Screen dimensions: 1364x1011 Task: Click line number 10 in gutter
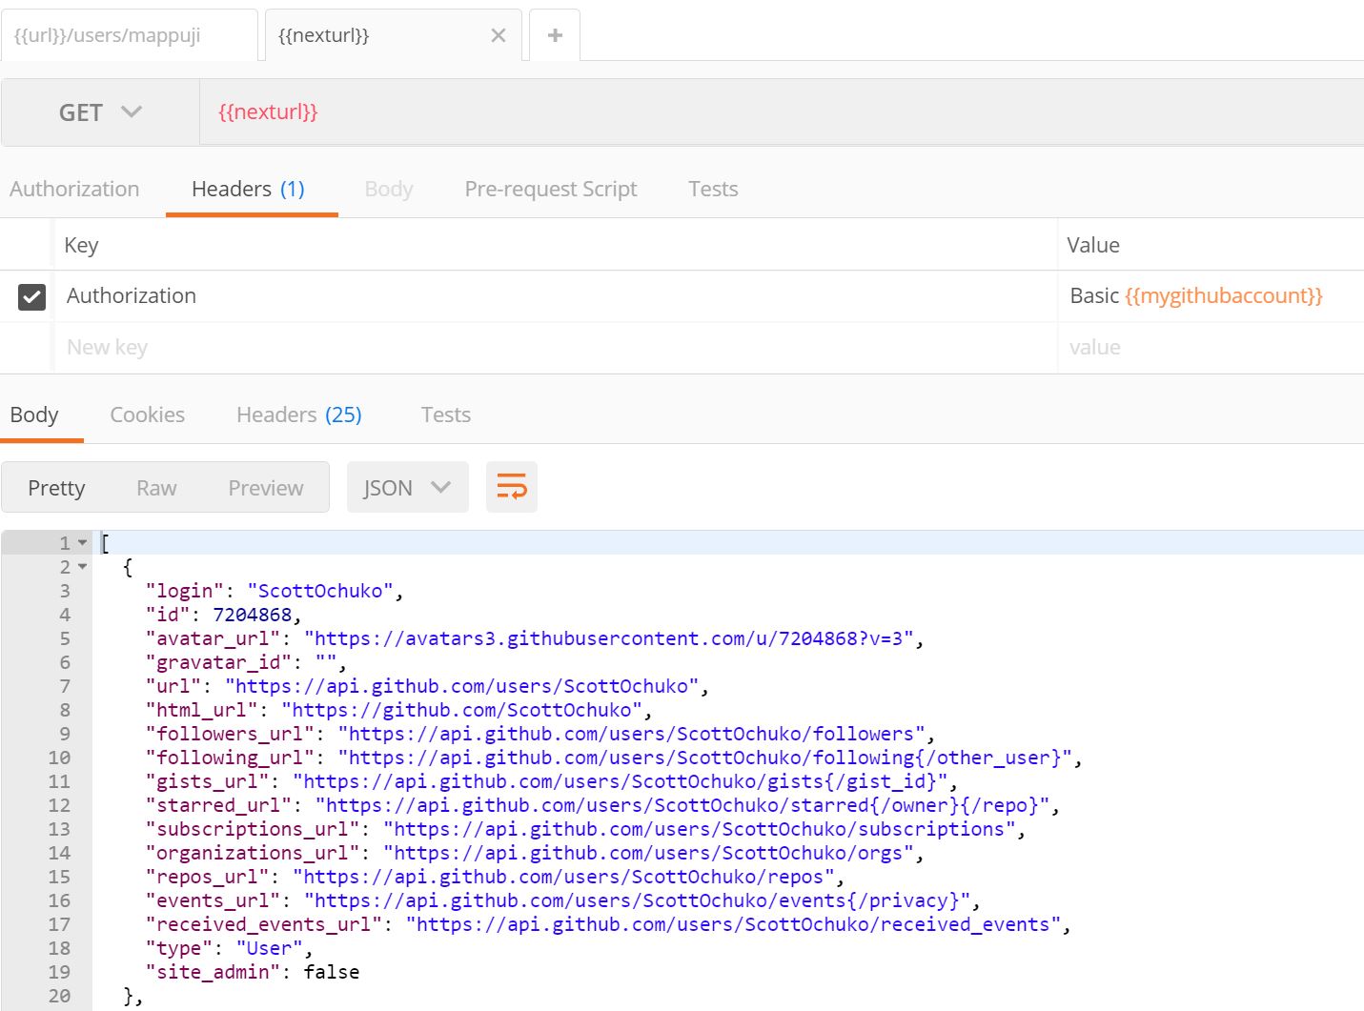[59, 758]
